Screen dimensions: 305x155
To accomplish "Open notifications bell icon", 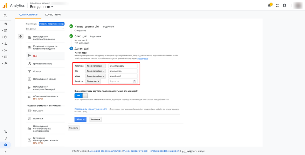I will coord(269,5).
